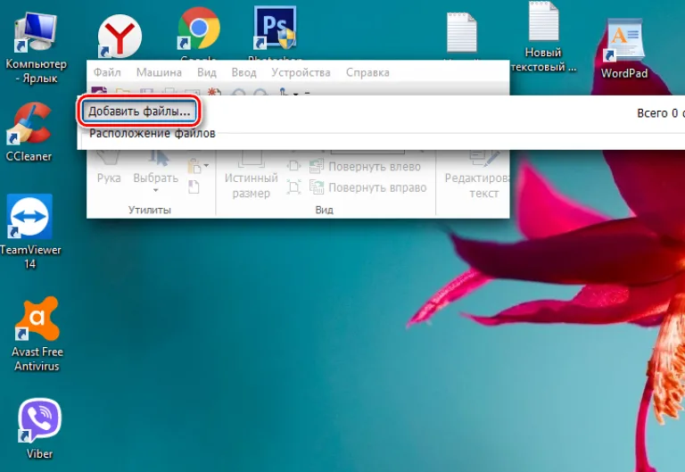Click the clipboard paste icon in Утилиты
This screenshot has height=472, width=685.
pyautogui.click(x=194, y=167)
